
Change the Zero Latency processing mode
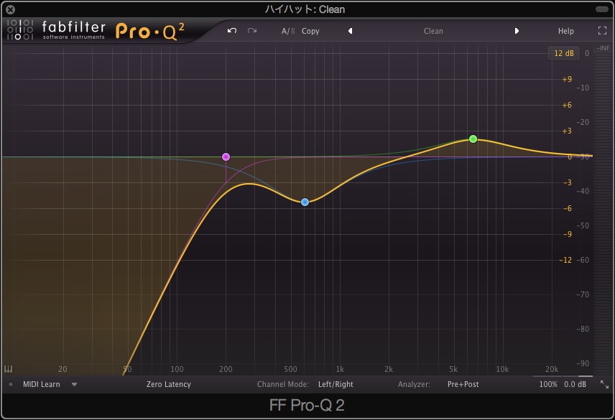(169, 384)
